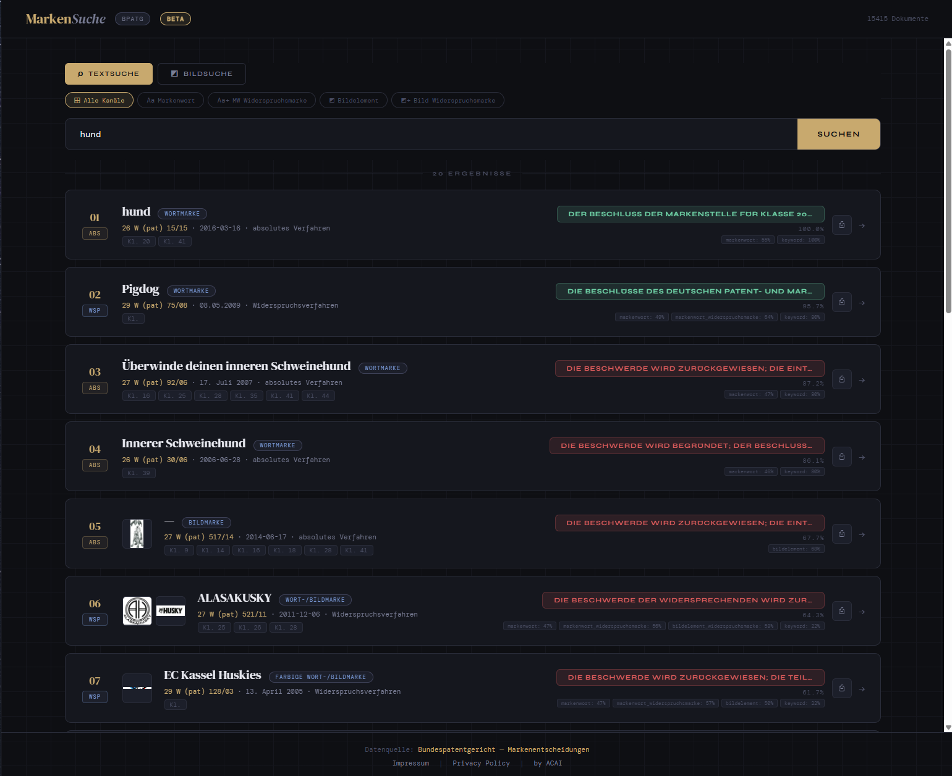Switch to the Bildsuche tab
This screenshot has width=952, height=776.
[202, 74]
